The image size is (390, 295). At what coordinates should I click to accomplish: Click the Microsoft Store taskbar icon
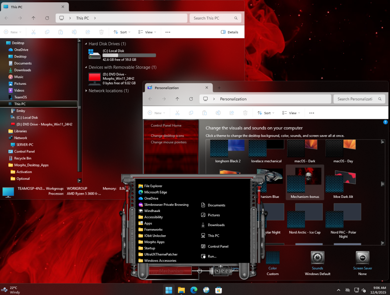click(218, 290)
